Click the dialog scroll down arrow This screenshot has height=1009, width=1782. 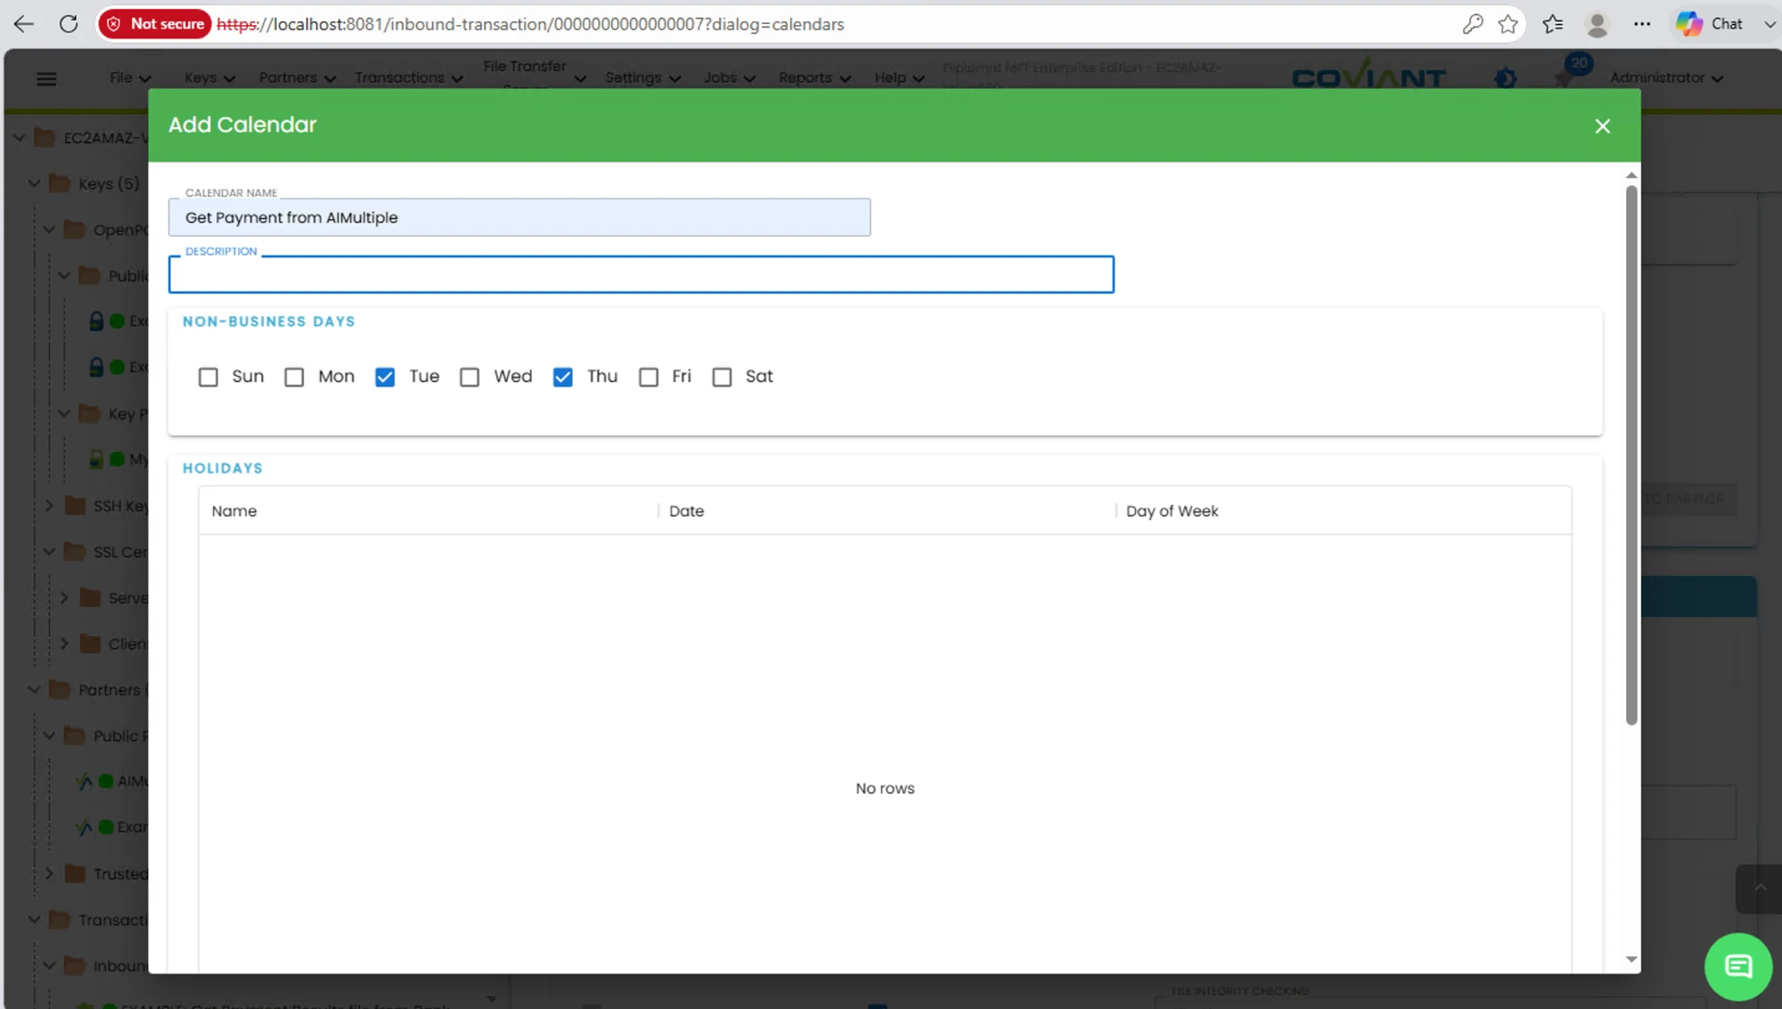[1631, 959]
